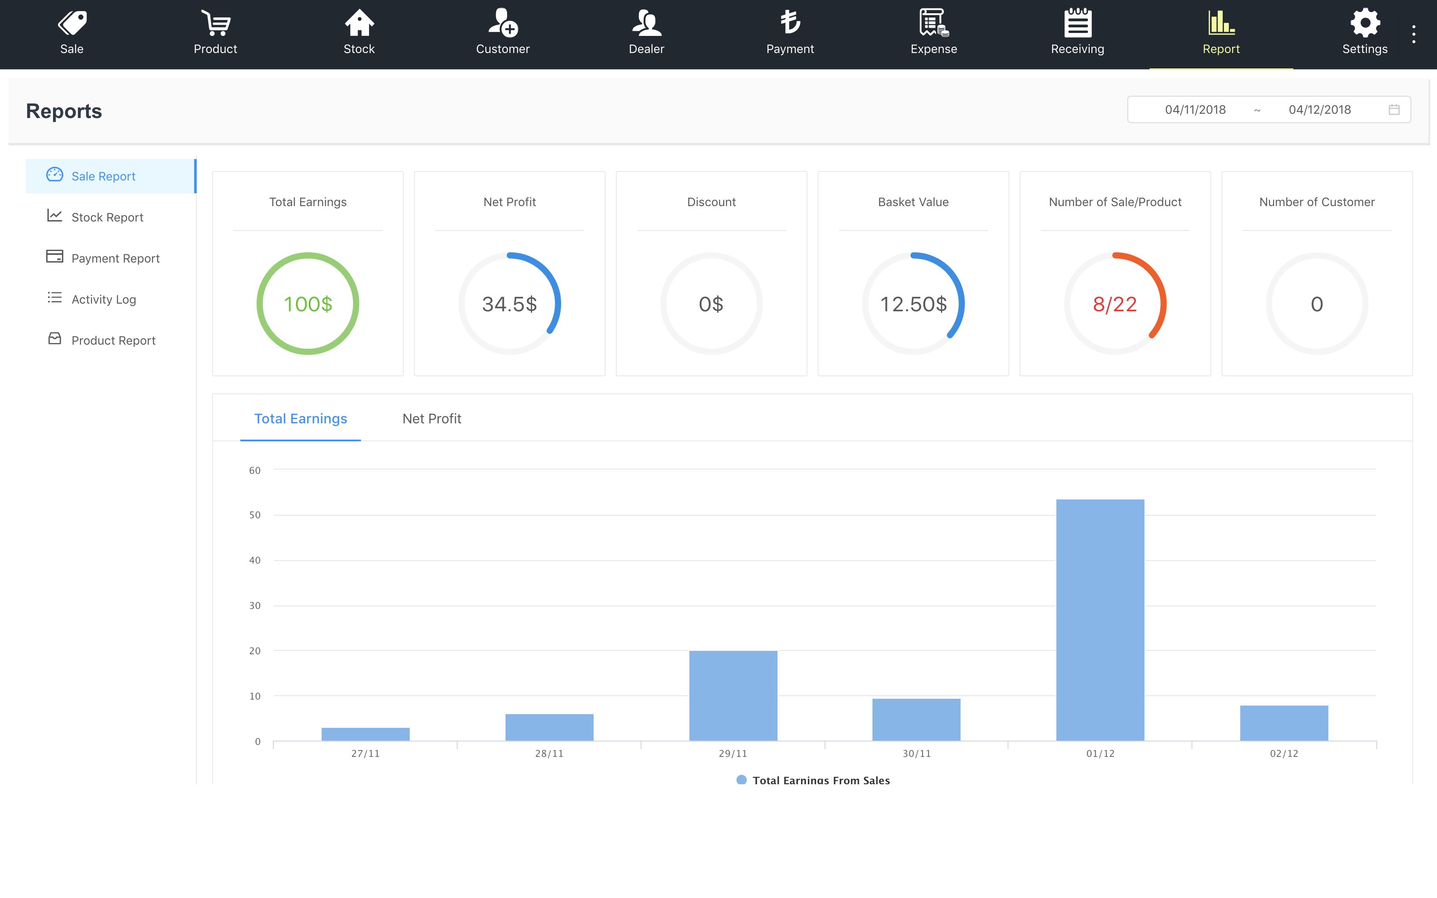
Task: Open the Settings gear icon
Action: (x=1365, y=24)
